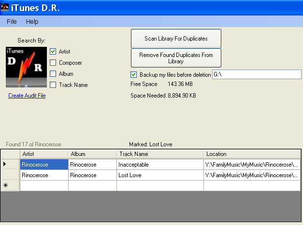The height and width of the screenshot is (225, 303).
Task: Sort by the Artist column header
Action: click(44, 154)
